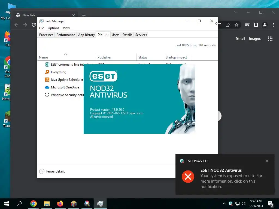Select the Everything row text
Screen dimensions: 279x209
59,72
